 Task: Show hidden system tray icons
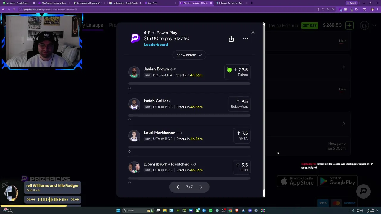[x=349, y=210]
